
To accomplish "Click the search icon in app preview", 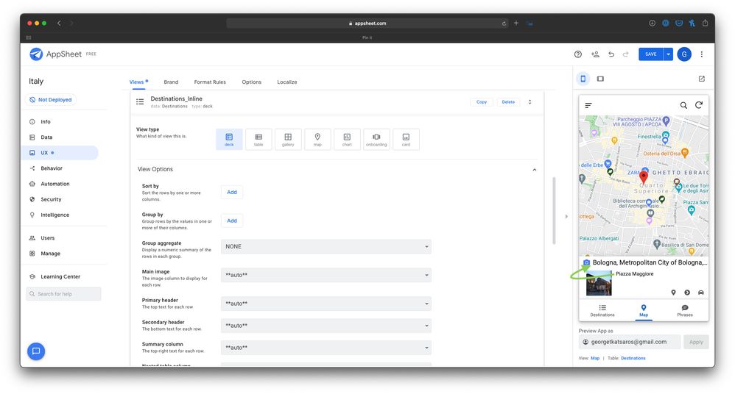I will (x=683, y=105).
